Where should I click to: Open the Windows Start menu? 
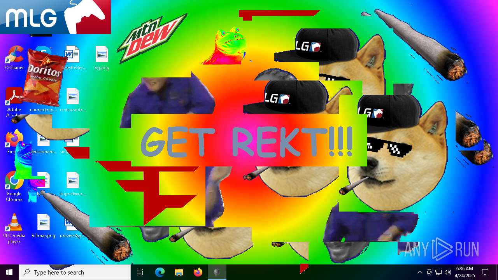tap(9, 272)
